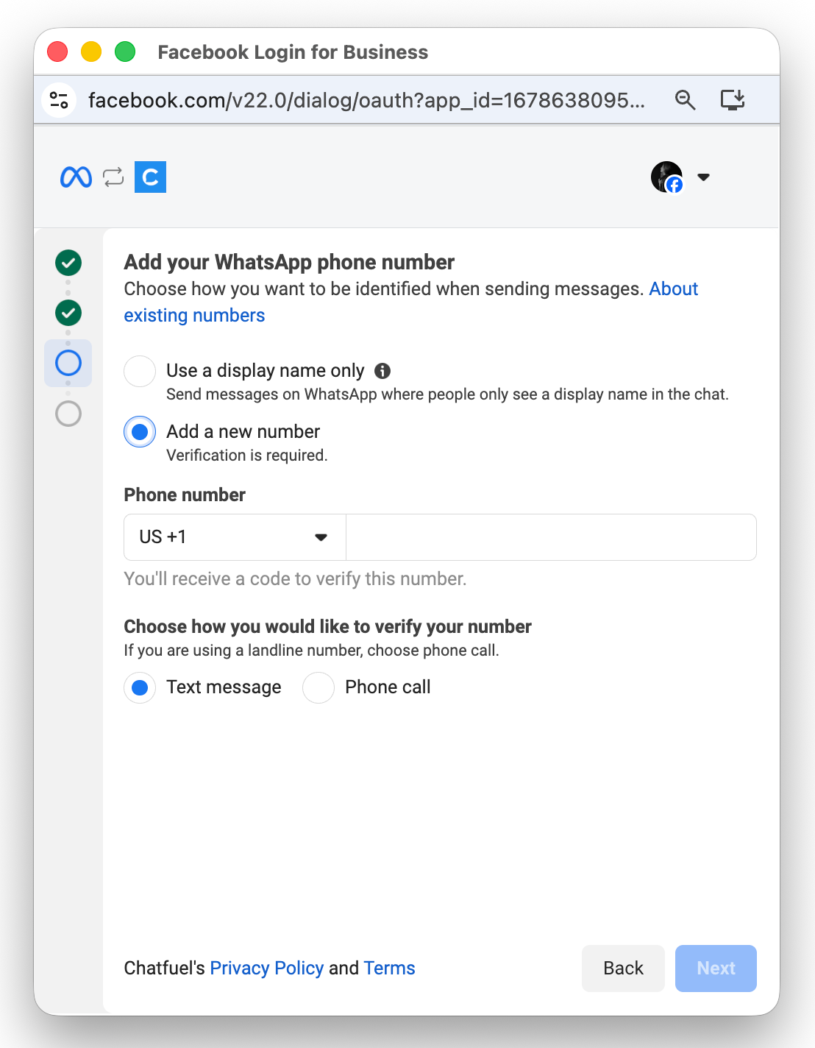Viewport: 815px width, 1048px height.
Task: Click 'You'll receive a code' hint text
Action: [295, 579]
